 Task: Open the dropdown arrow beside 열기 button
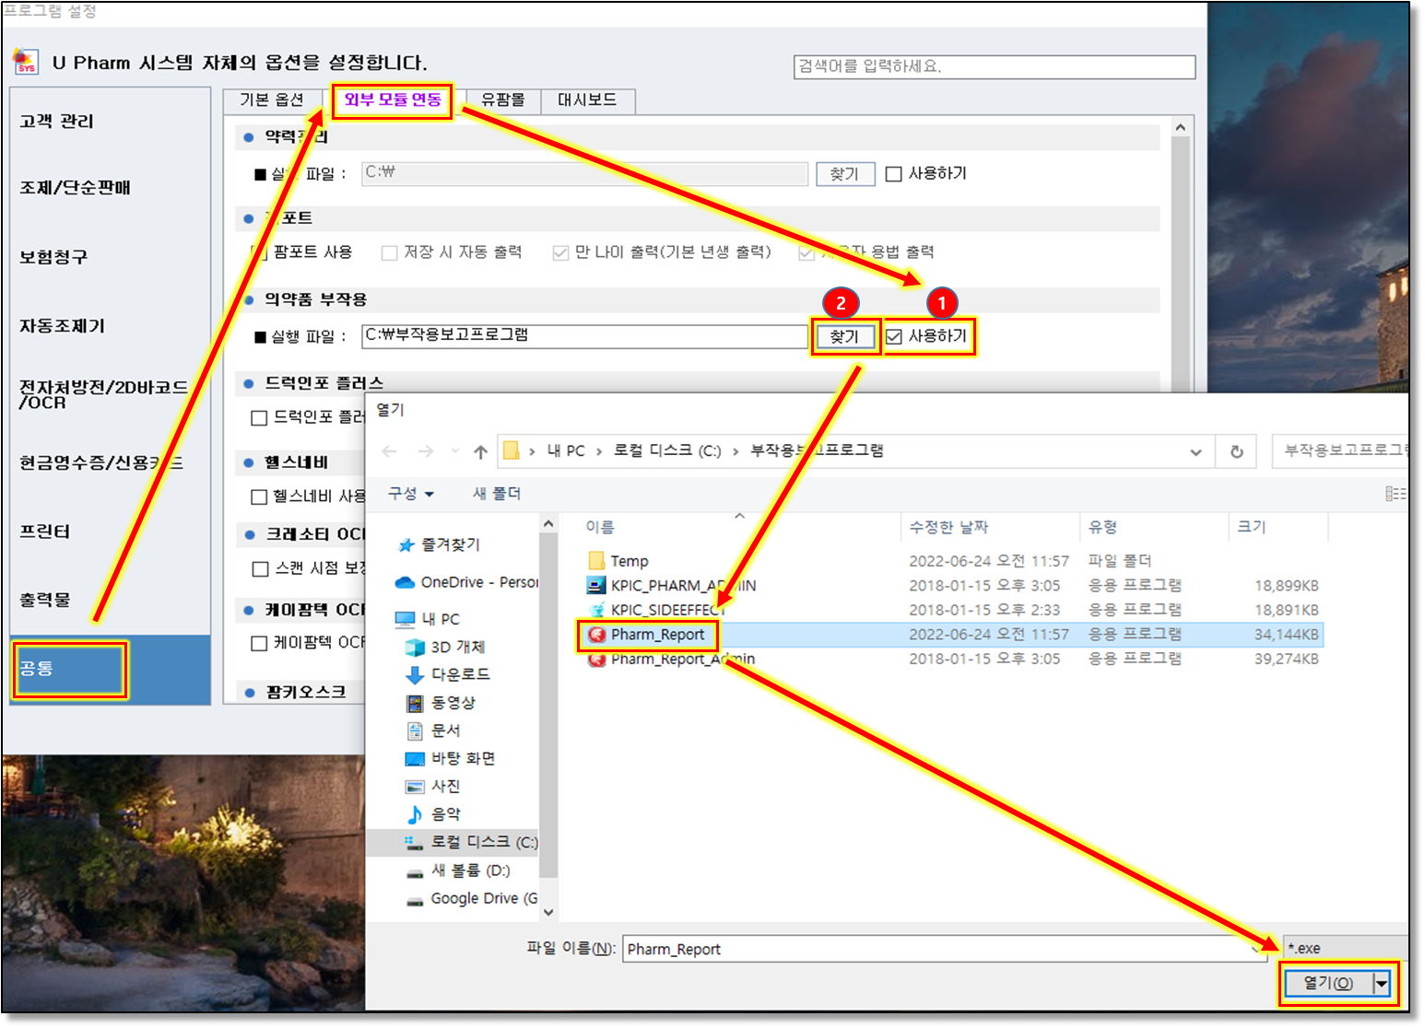[1381, 984]
